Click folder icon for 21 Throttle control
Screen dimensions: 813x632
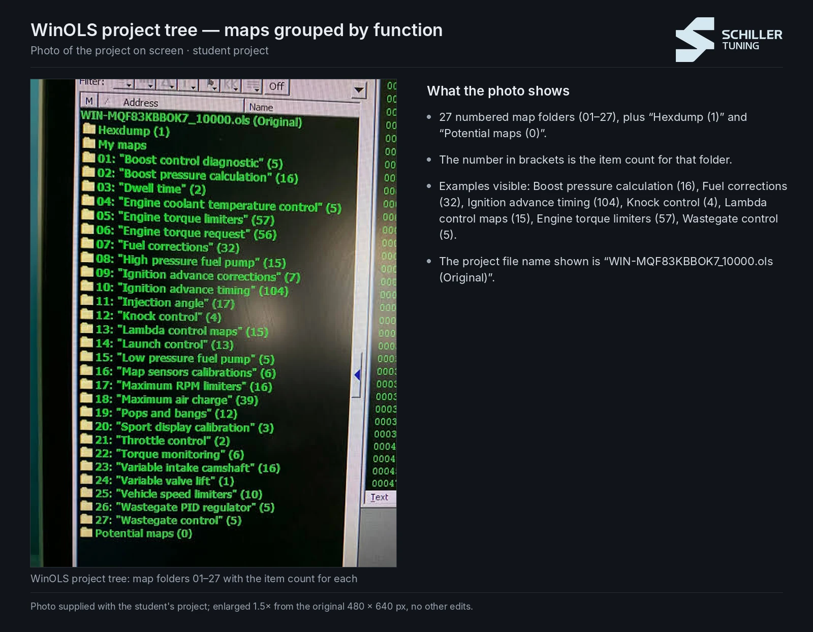coord(87,439)
